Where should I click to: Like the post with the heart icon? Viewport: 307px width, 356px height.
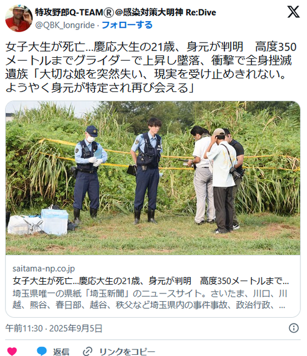12,351
